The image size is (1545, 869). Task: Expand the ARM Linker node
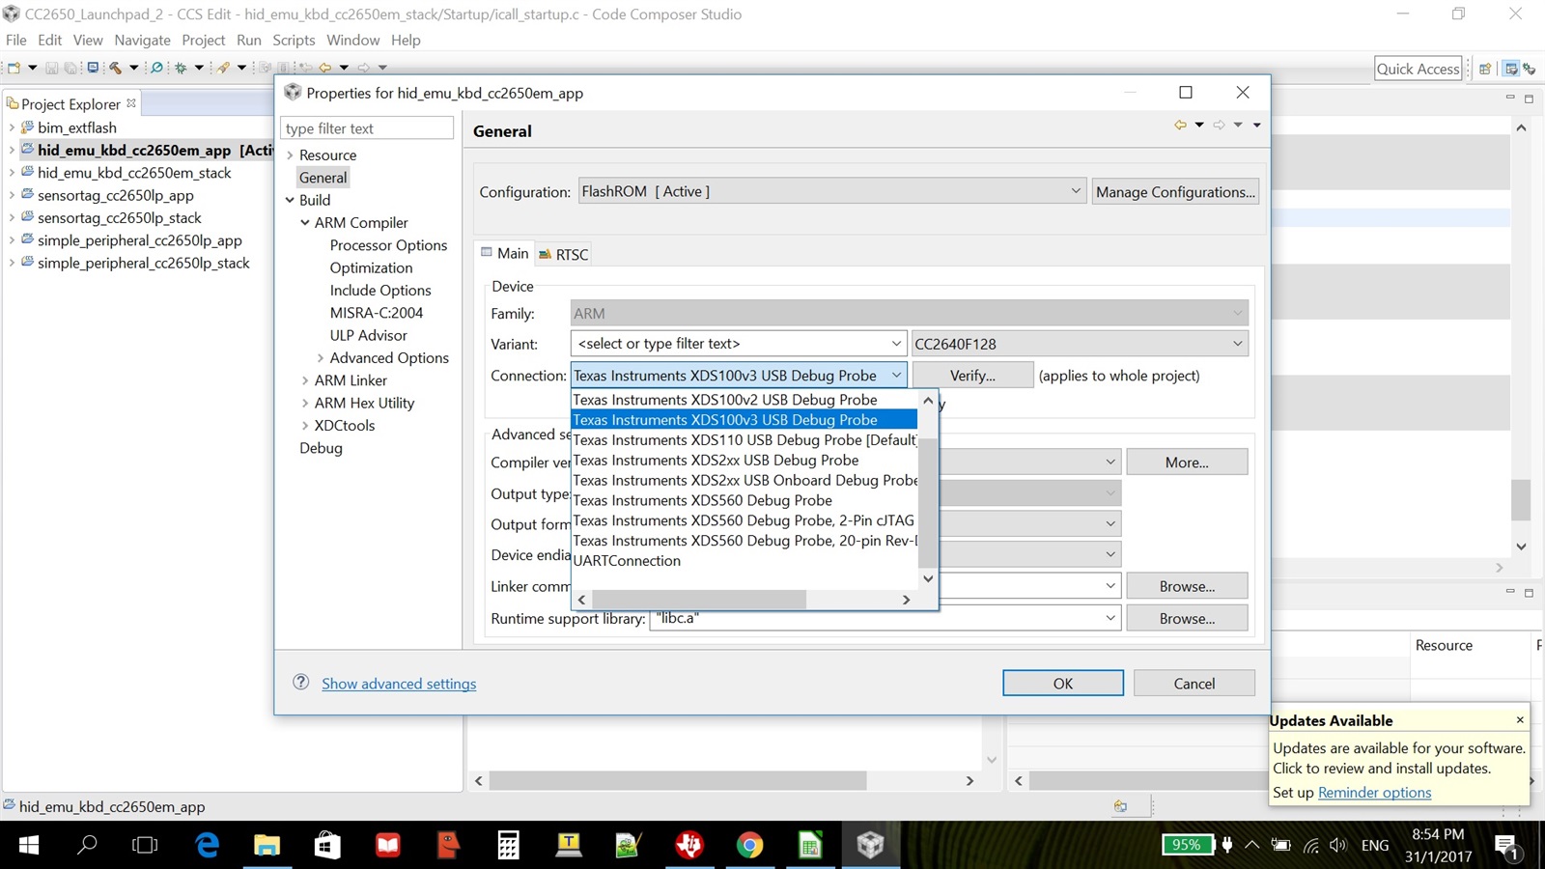pyautogui.click(x=305, y=380)
